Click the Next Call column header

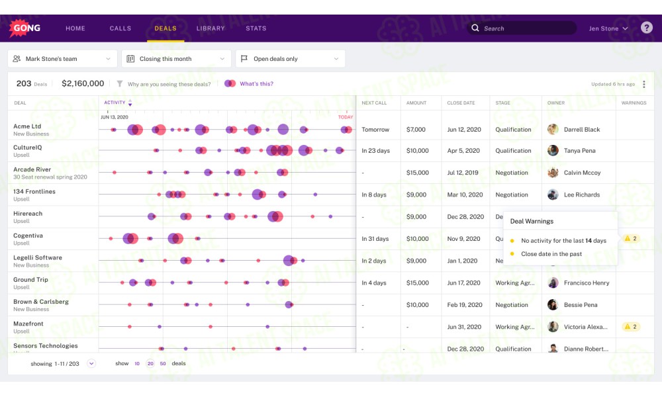[x=373, y=103]
